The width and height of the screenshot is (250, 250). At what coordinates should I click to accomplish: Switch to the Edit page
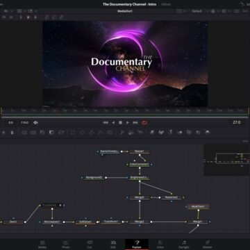(x=113, y=244)
